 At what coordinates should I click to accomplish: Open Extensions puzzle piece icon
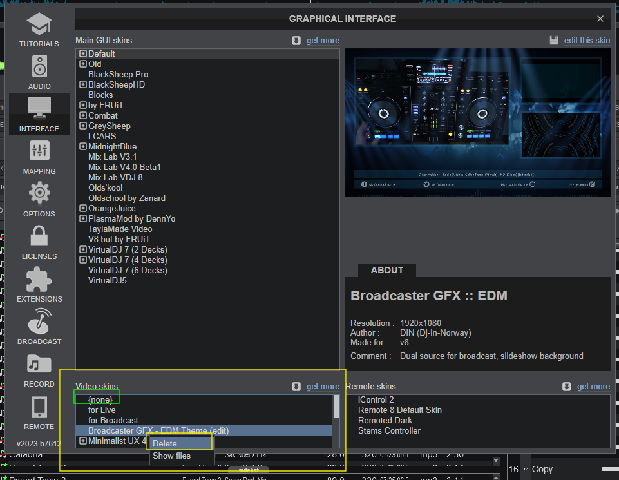pos(39,279)
